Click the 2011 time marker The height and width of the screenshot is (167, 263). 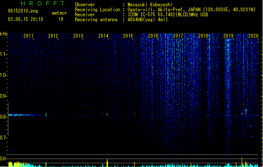point(28,36)
